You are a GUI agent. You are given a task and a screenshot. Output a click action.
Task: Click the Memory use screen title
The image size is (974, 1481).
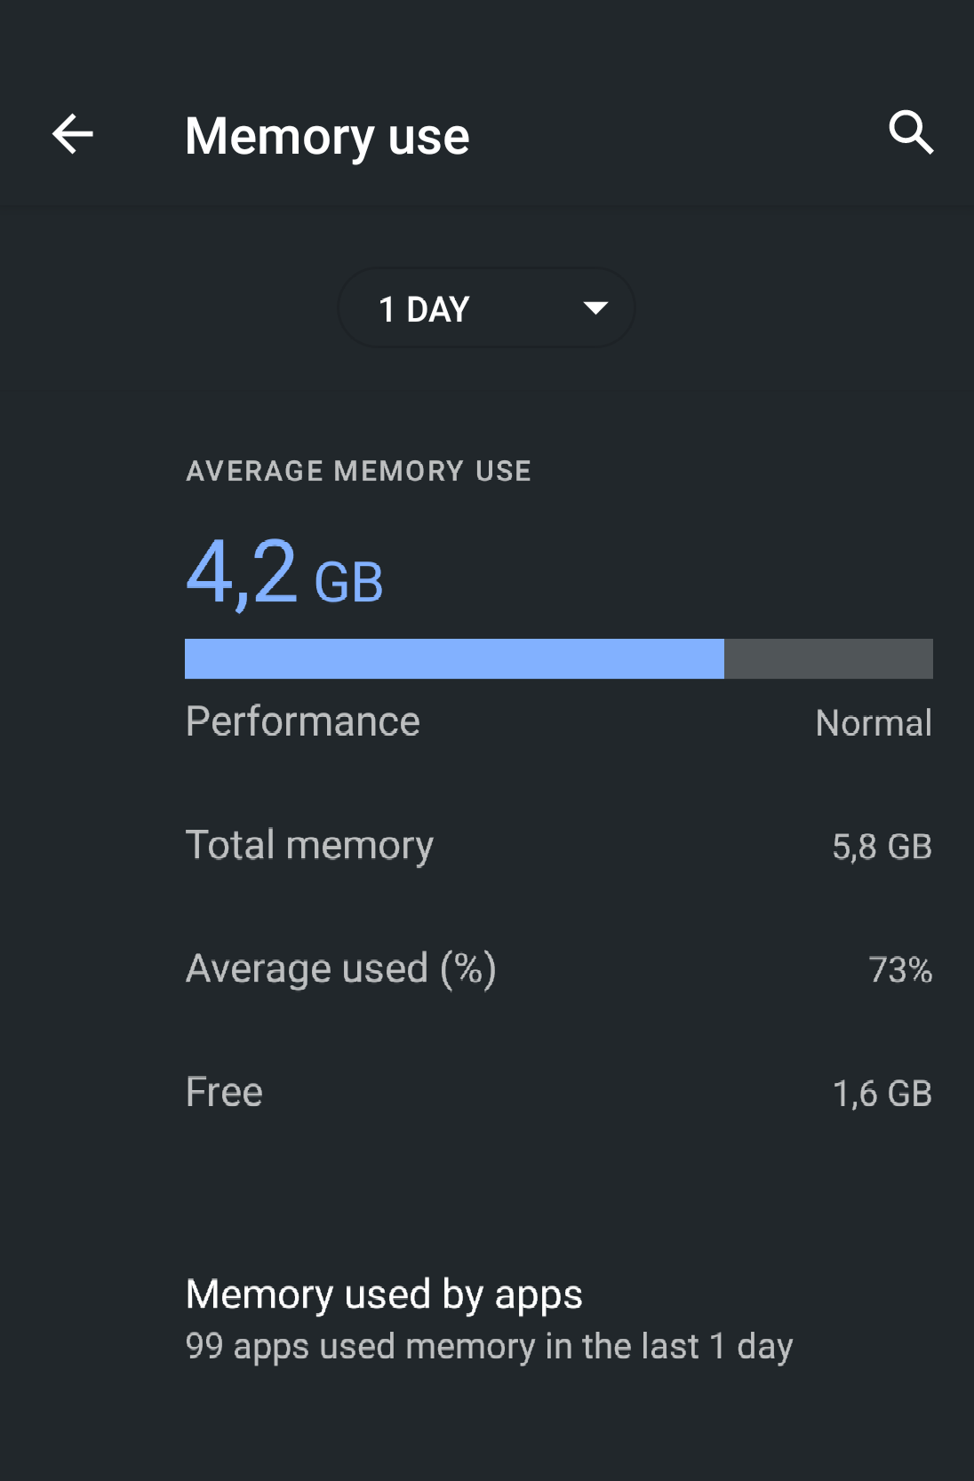click(327, 135)
